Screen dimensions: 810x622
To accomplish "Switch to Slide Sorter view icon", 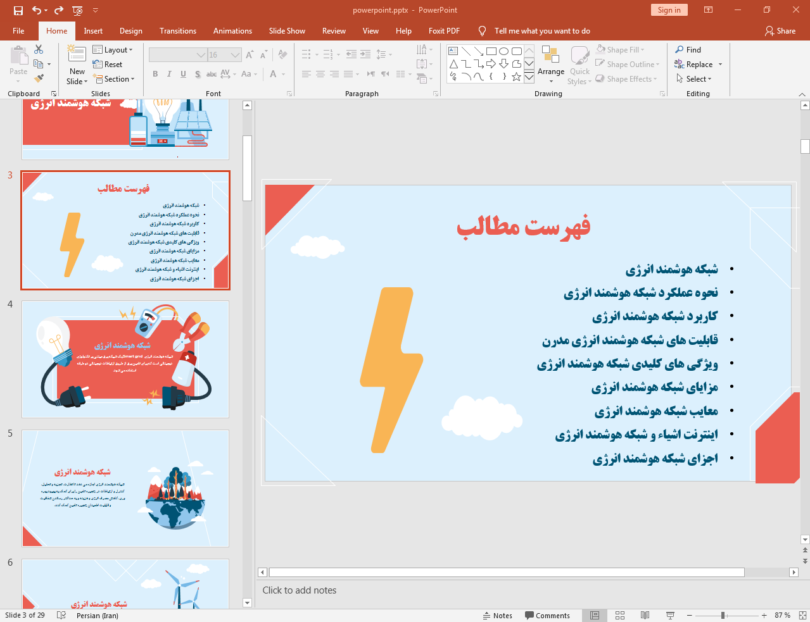I will coord(620,615).
